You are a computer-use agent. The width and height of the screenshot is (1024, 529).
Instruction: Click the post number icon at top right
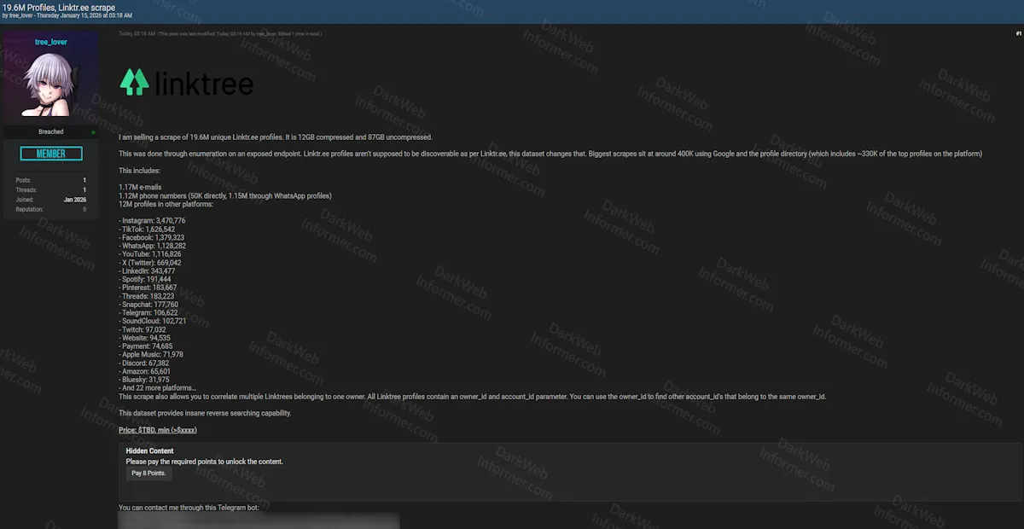(1018, 34)
